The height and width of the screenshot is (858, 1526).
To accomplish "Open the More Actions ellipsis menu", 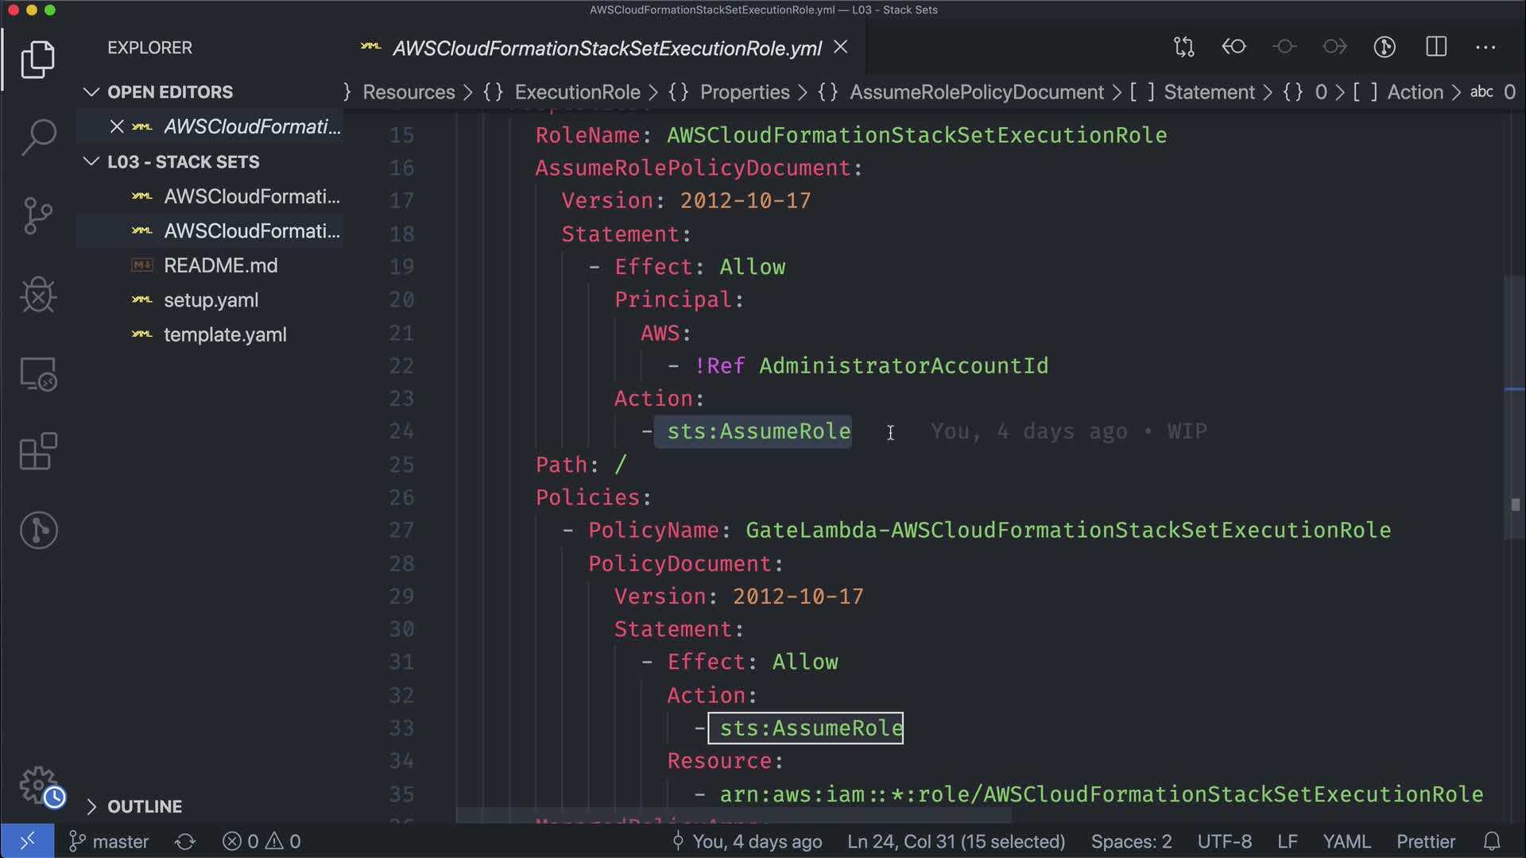I will point(1485,48).
